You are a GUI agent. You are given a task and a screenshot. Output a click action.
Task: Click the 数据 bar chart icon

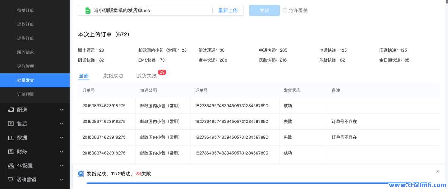pos(11,138)
